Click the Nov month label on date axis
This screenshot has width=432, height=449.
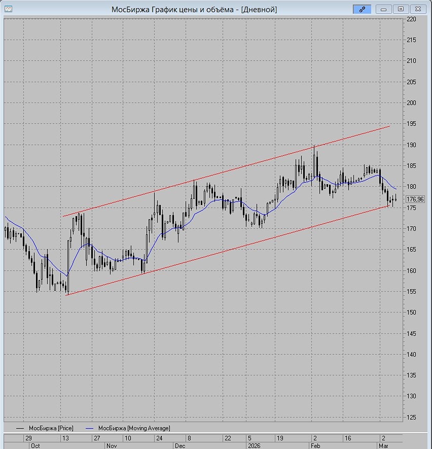(111, 446)
